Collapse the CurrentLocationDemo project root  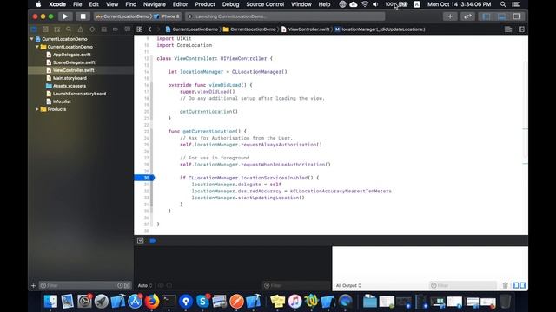coord(32,39)
